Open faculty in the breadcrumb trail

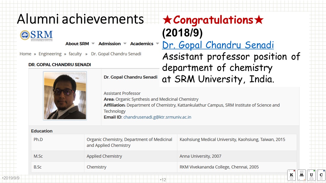(x=75, y=54)
